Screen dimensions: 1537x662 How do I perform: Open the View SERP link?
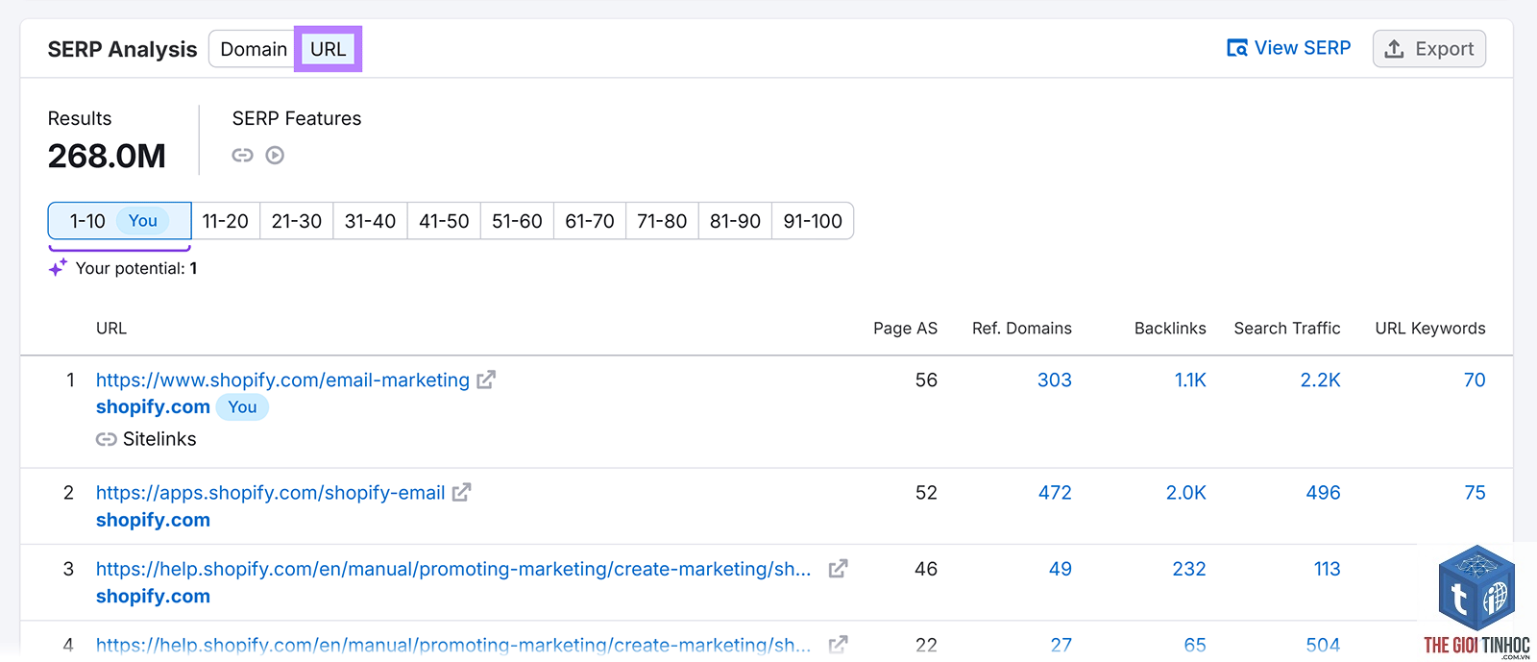pos(1288,48)
